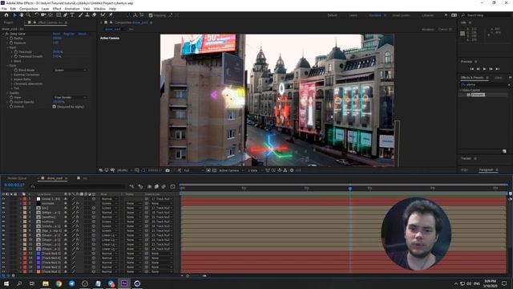Collapse the Deep Glow effect twirl arrow
The width and height of the screenshot is (513, 289).
tap(3, 34)
